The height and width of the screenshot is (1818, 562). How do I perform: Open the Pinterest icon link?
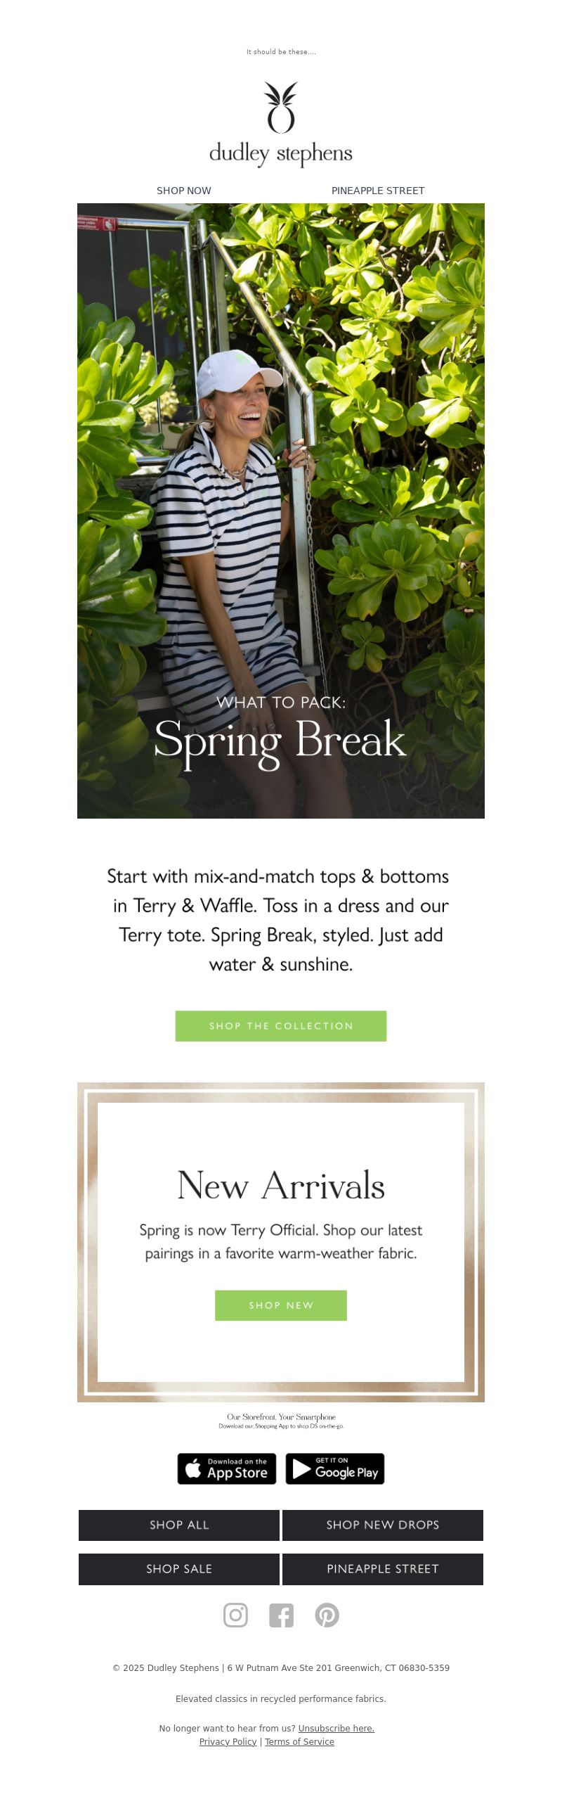tap(327, 1615)
